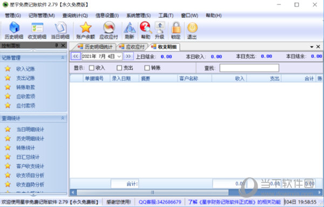This screenshot has height=207, width=324.
Task: Collapse the 记账管理 section
Action: [x=63, y=58]
